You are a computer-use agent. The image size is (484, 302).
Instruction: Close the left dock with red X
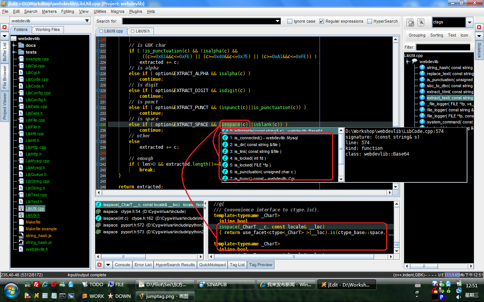tap(5, 27)
